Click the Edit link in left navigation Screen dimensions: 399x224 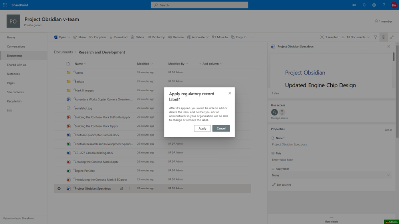10,110
